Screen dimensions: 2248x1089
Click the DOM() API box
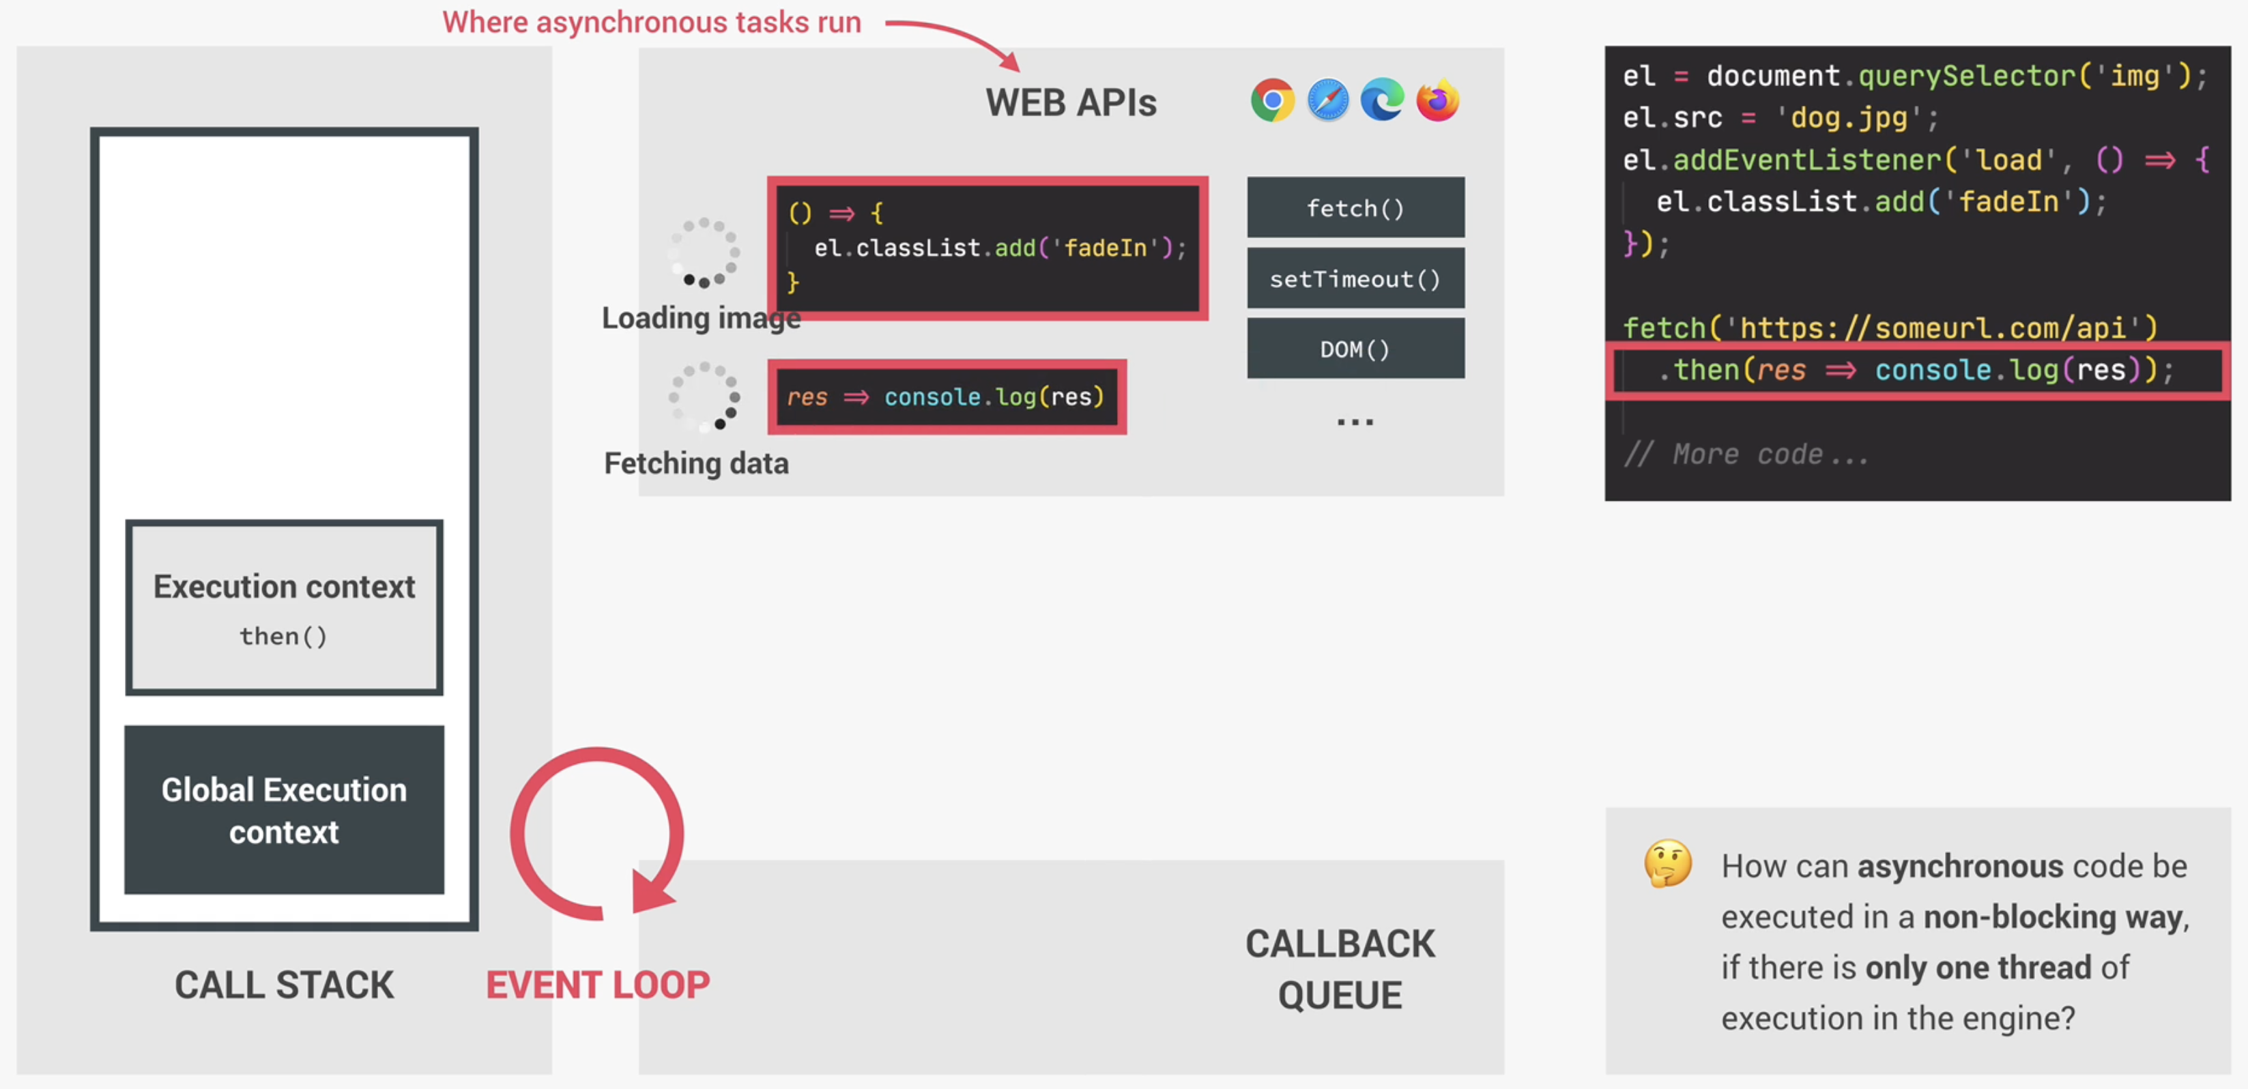(1355, 349)
